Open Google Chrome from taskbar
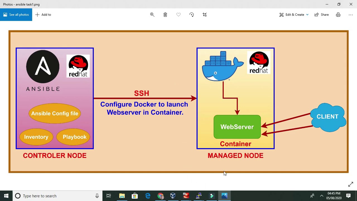The height and width of the screenshot is (201, 357). (x=160, y=196)
